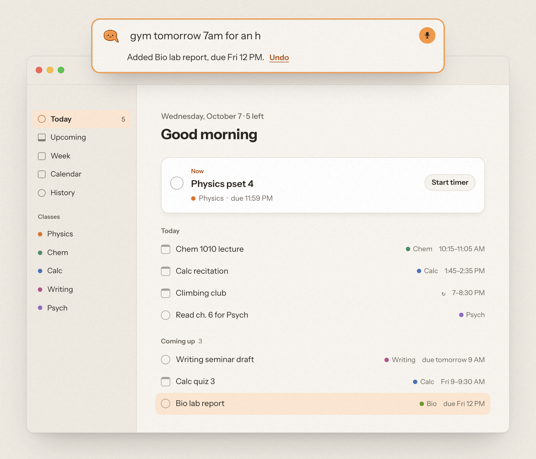Open the Read ch. 6 for Psych task
This screenshot has height=459, width=536.
[x=323, y=315]
